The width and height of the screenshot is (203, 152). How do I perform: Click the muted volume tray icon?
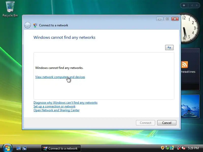[183, 148]
